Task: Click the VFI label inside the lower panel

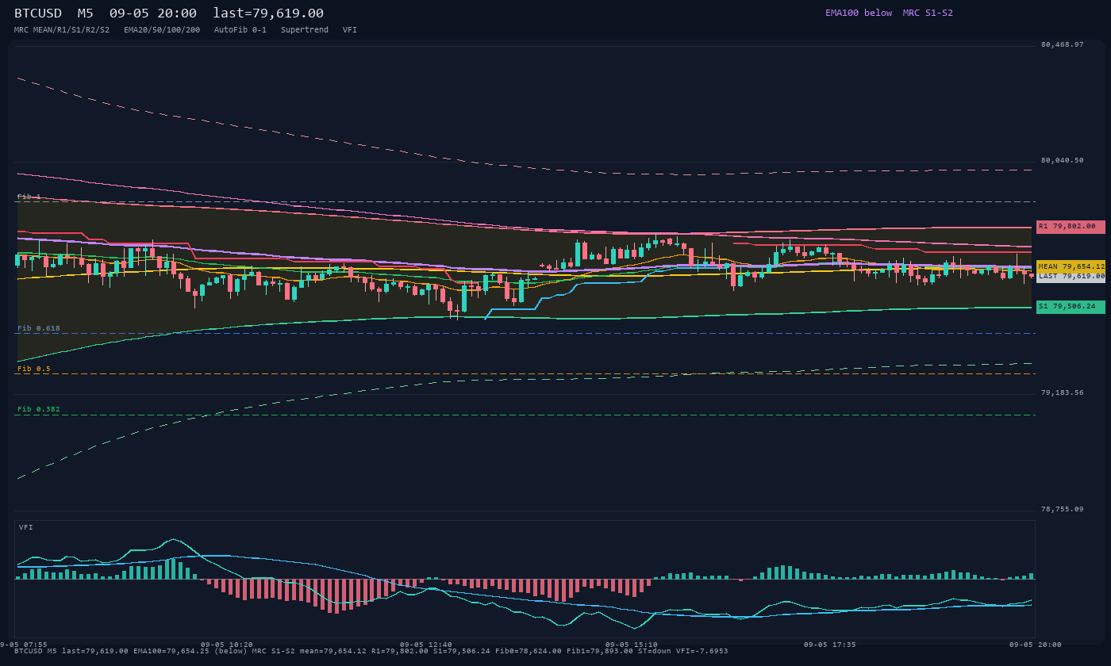Action: pyautogui.click(x=26, y=527)
